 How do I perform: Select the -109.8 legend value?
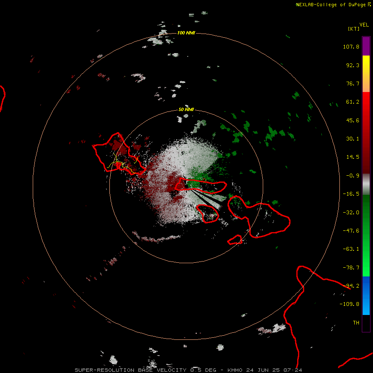pyautogui.click(x=349, y=304)
